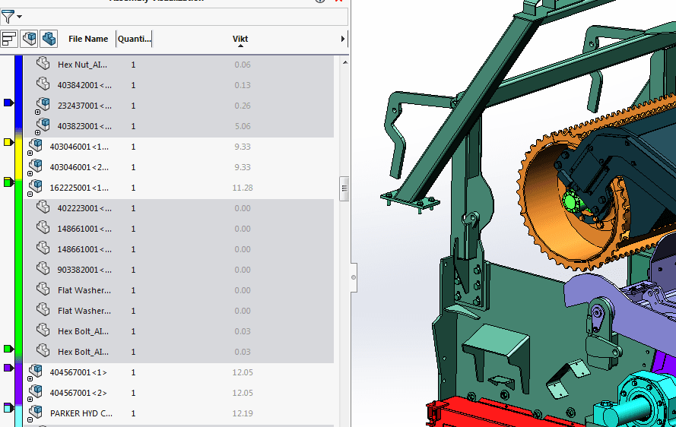Sort by the Vikt column header

pos(240,39)
